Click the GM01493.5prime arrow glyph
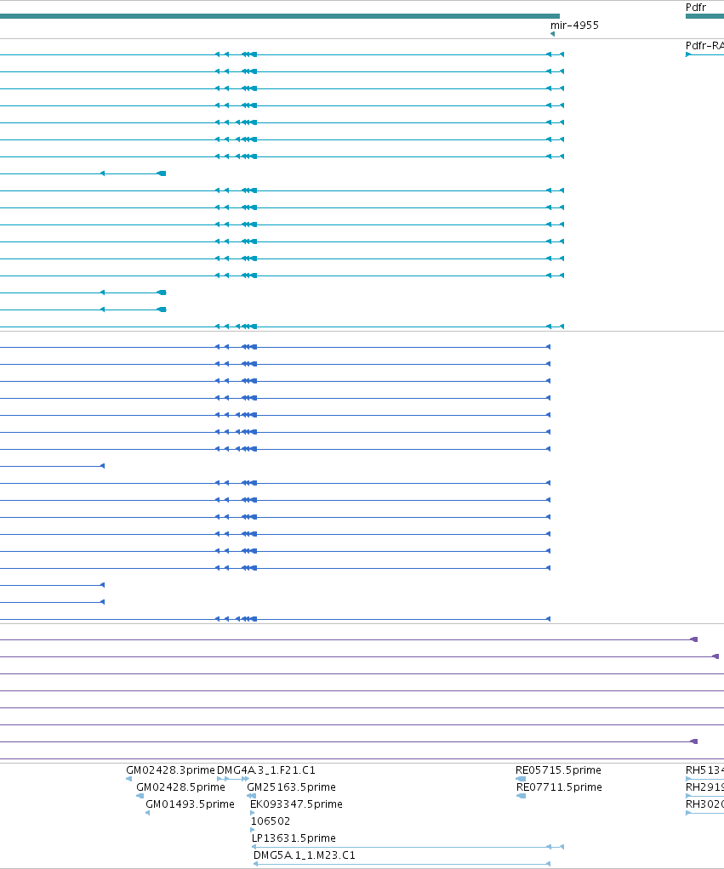Viewport: 724px width, 869px height. coord(147,813)
